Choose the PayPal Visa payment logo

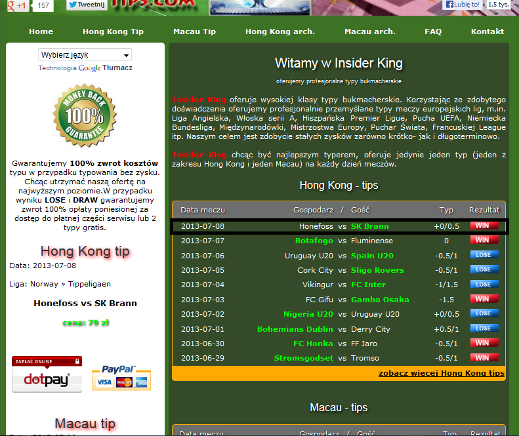(121, 378)
